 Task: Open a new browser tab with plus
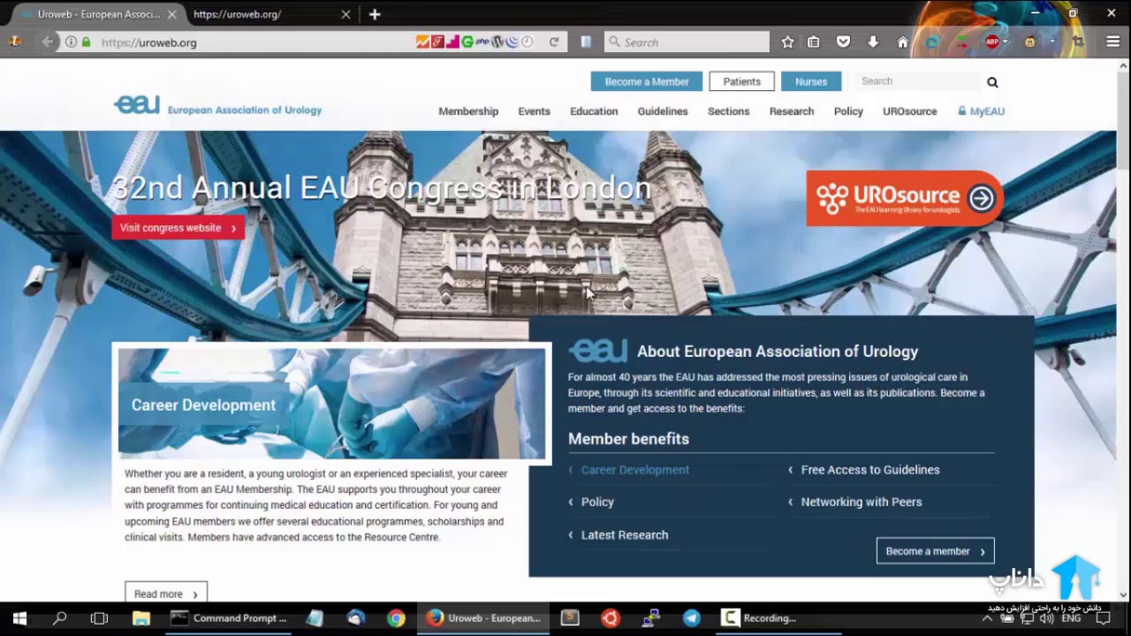[375, 14]
